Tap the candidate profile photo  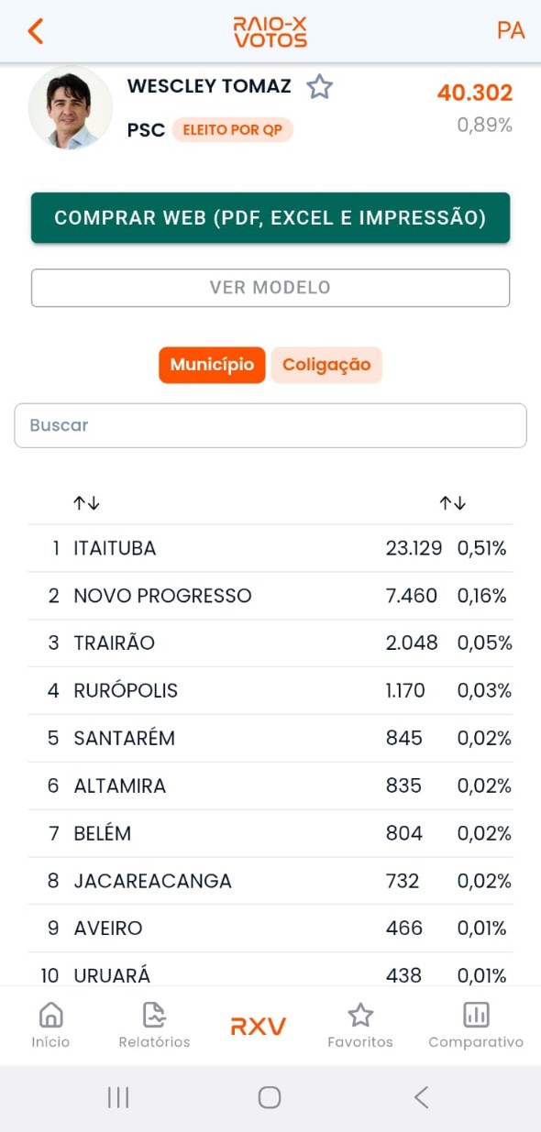pos(71,107)
